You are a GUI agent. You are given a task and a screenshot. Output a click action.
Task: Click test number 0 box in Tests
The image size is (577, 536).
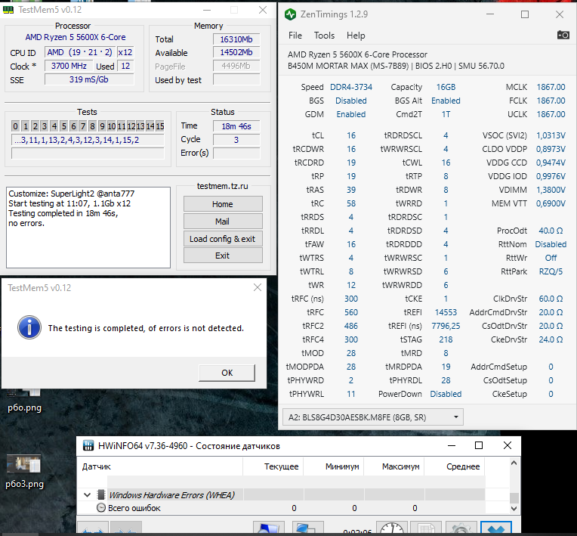coord(15,126)
